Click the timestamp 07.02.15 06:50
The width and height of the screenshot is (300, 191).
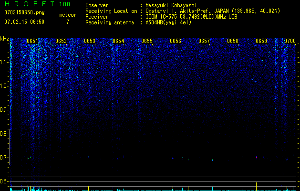24,22
